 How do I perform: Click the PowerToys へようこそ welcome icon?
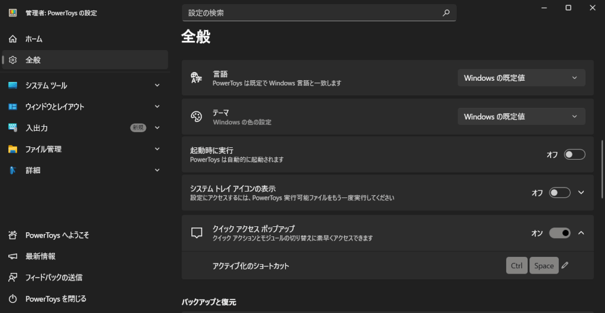(x=13, y=235)
